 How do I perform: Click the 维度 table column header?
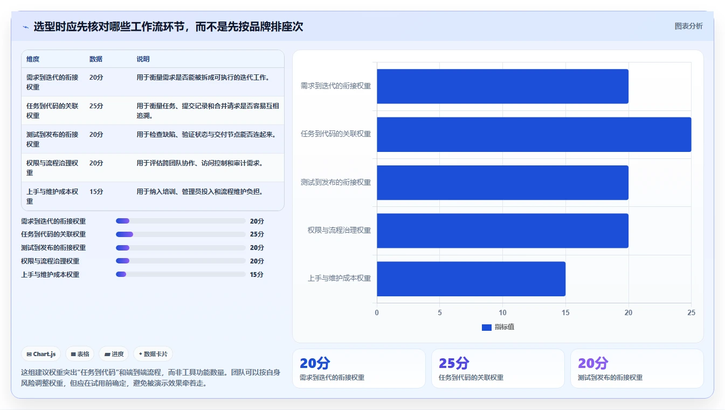[x=33, y=59]
